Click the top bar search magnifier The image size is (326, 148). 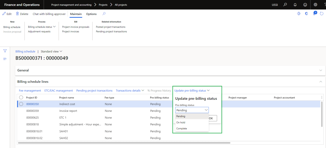pos(285,5)
